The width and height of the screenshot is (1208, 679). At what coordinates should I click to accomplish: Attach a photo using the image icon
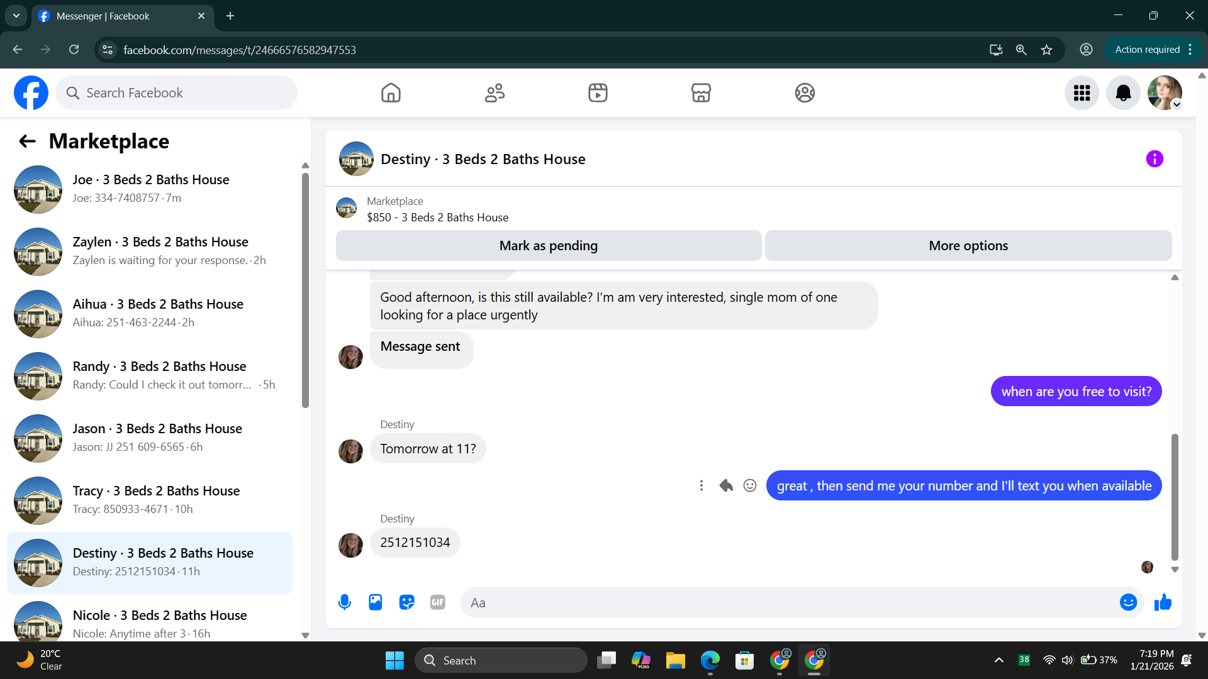click(376, 602)
